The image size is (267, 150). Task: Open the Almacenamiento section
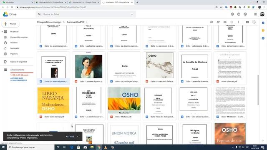pos(17,70)
